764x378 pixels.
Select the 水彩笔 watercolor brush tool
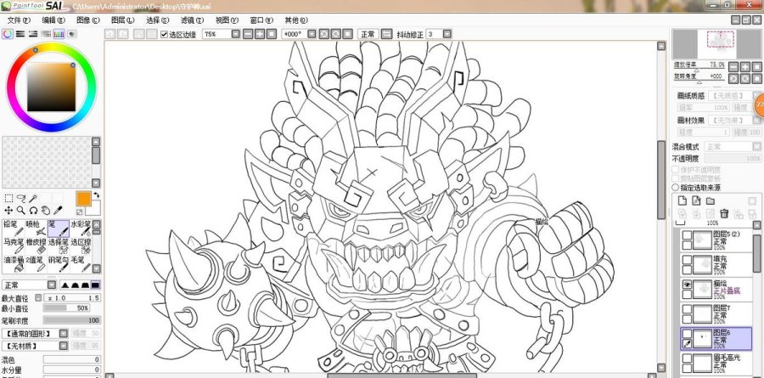[81, 228]
